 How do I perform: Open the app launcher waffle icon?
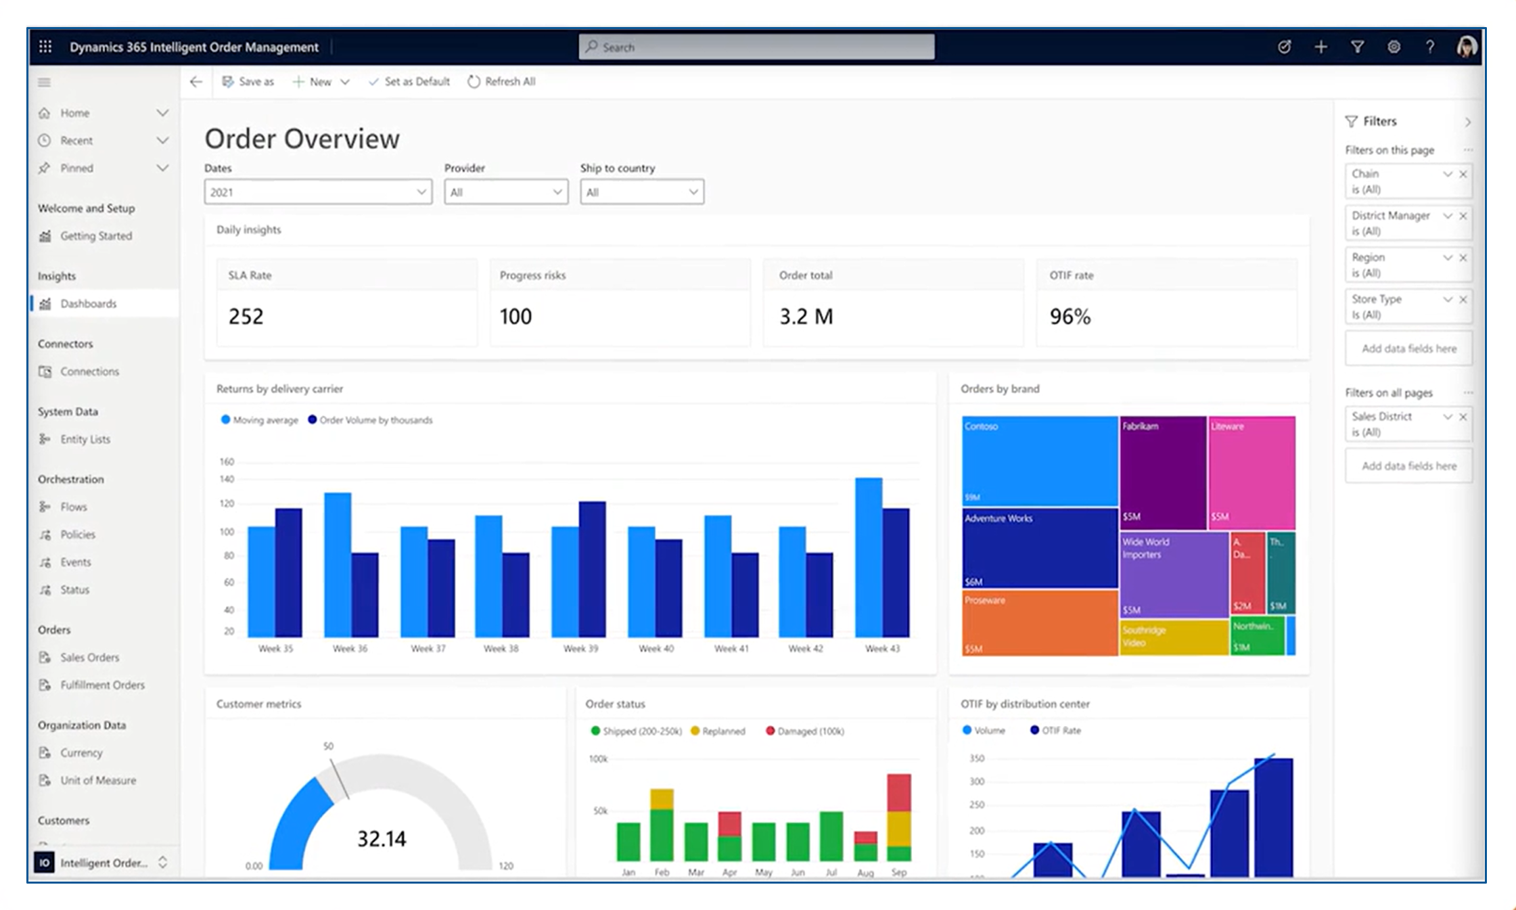coord(45,47)
